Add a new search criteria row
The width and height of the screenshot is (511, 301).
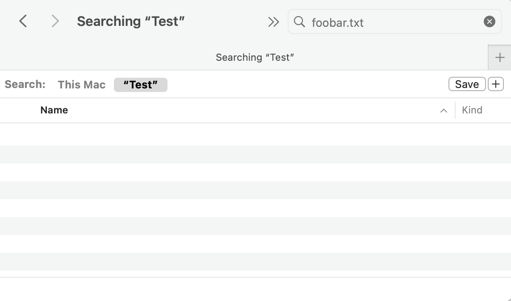[x=496, y=84]
